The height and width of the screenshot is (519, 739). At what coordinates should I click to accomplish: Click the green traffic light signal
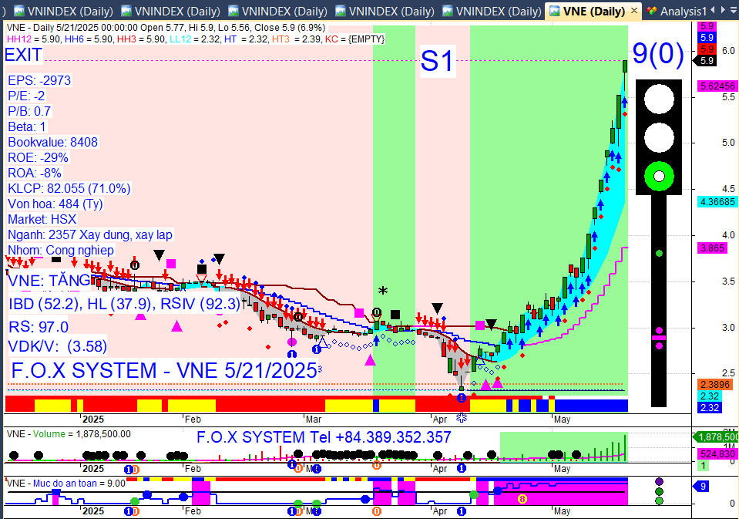(659, 177)
